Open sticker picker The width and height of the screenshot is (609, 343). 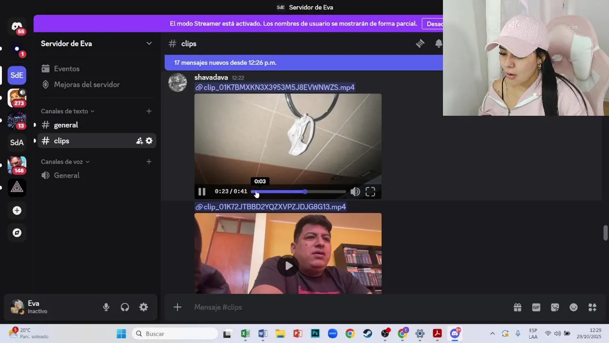pyautogui.click(x=555, y=307)
